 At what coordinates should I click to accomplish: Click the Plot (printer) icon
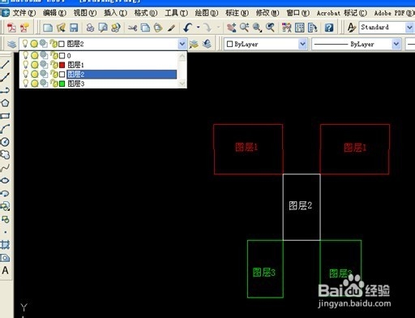[x=90, y=28]
